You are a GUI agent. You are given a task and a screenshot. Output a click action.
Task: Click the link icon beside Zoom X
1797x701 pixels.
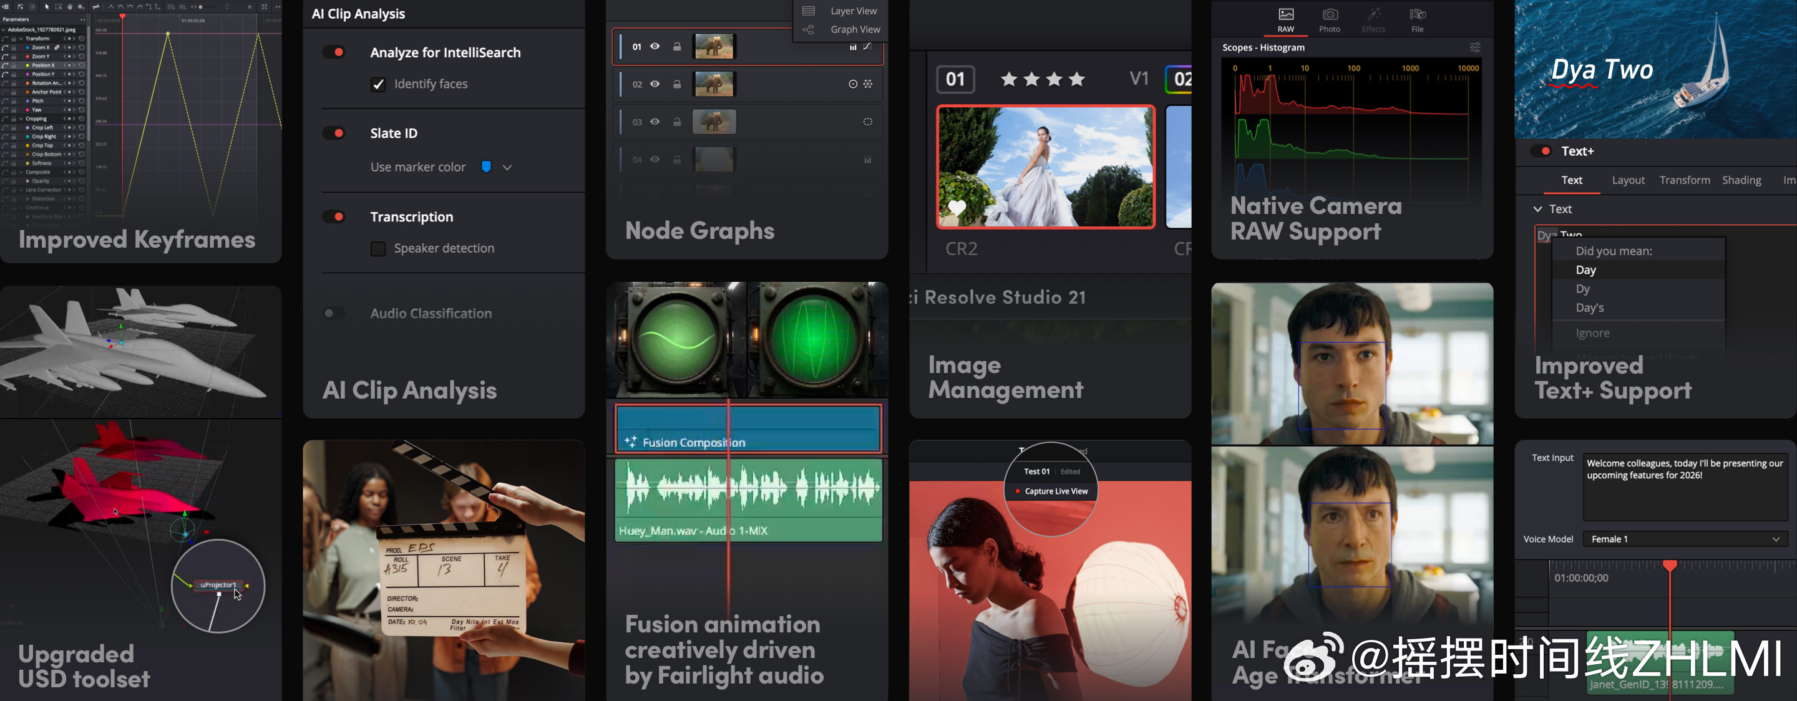(57, 47)
